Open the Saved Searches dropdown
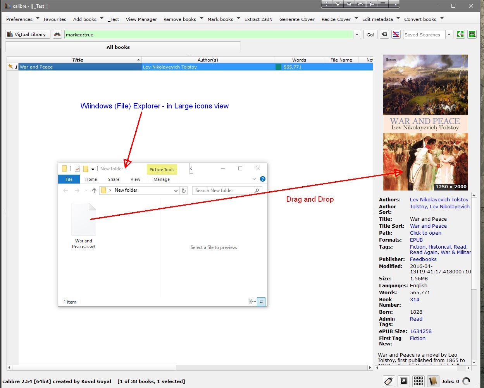 point(449,34)
